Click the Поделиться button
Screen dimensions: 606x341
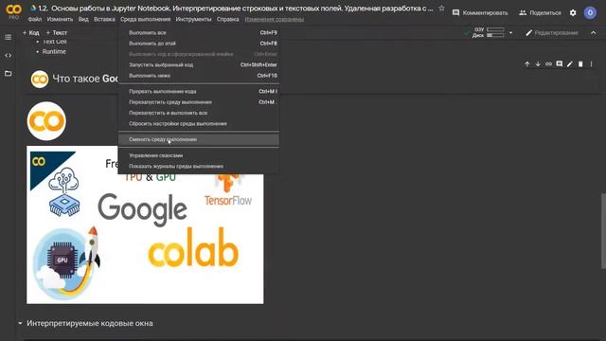pyautogui.click(x=540, y=12)
